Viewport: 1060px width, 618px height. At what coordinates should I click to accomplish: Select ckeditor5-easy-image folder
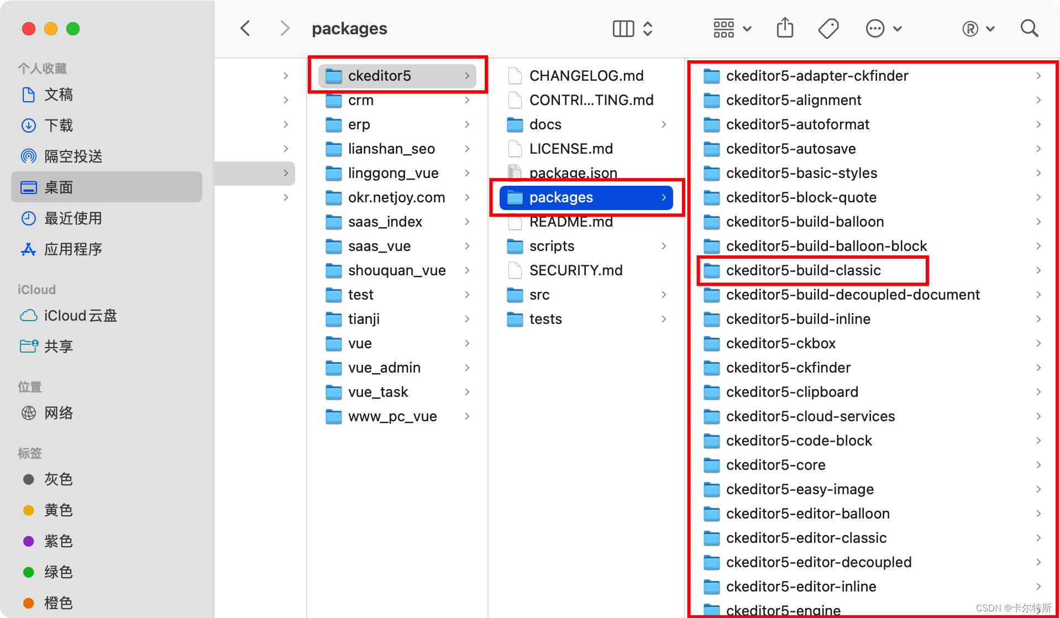[873, 489]
